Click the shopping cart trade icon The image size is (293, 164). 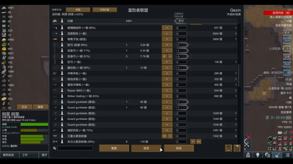coord(237,148)
